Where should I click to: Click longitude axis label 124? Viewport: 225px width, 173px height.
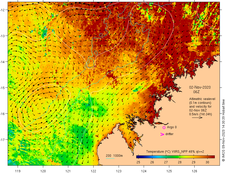click(x=144, y=171)
